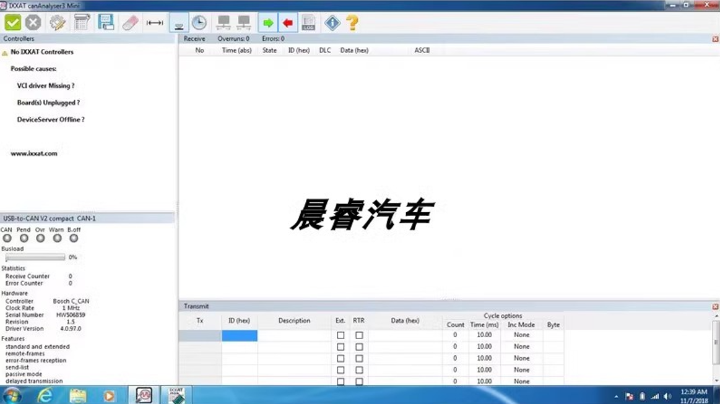Screen dimensions: 720x404
Task: Open the blue info diamond icon
Action: (332, 22)
